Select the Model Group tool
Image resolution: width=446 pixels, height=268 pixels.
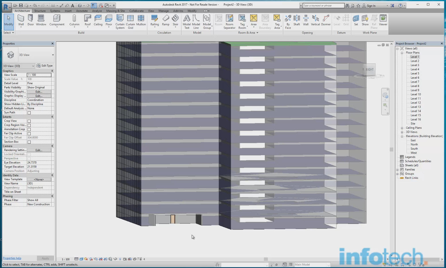pos(207,22)
